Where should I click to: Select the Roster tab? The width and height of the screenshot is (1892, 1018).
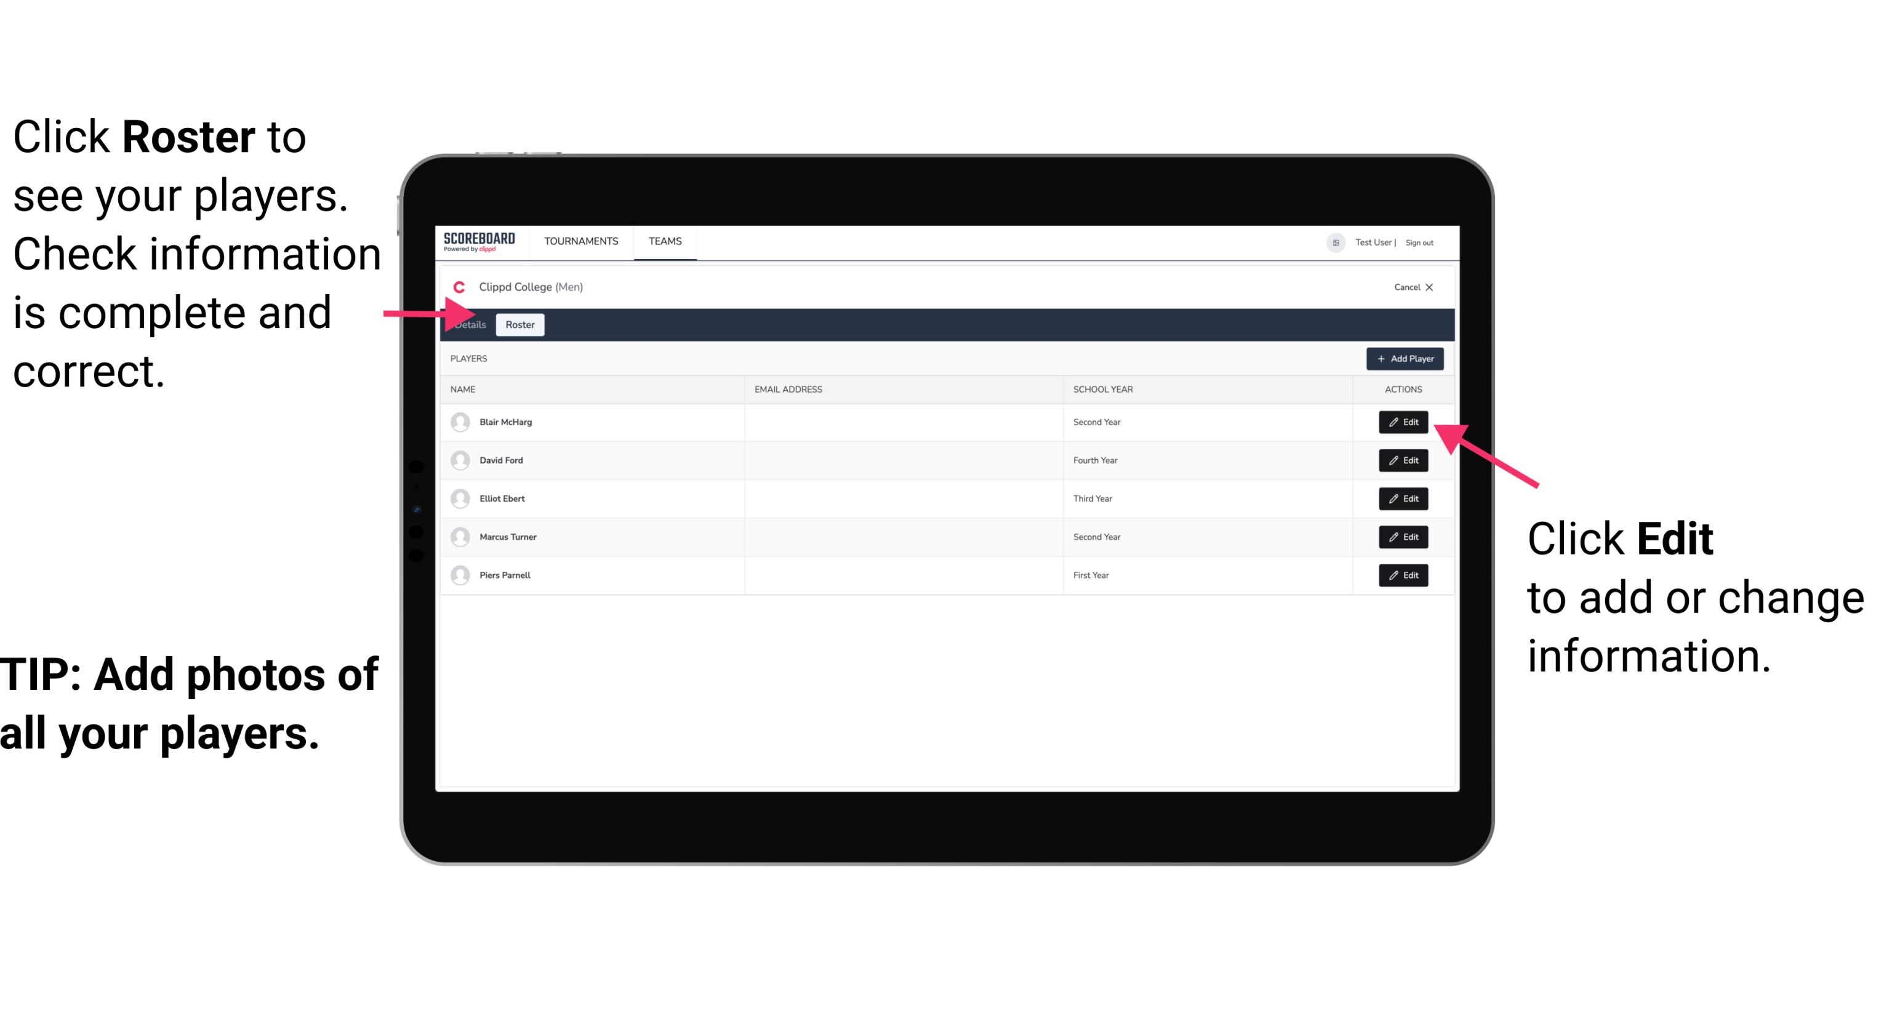518,325
